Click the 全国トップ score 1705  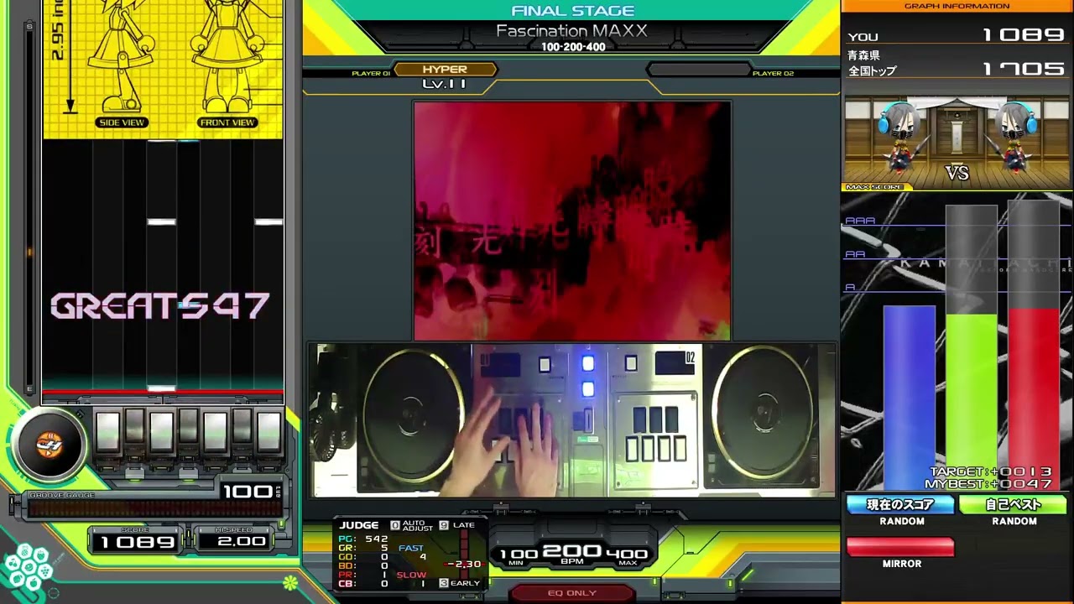(x=1024, y=69)
